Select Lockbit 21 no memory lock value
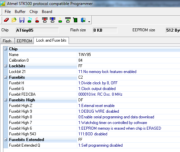180x152 pixels. pyautogui.click(x=107, y=72)
